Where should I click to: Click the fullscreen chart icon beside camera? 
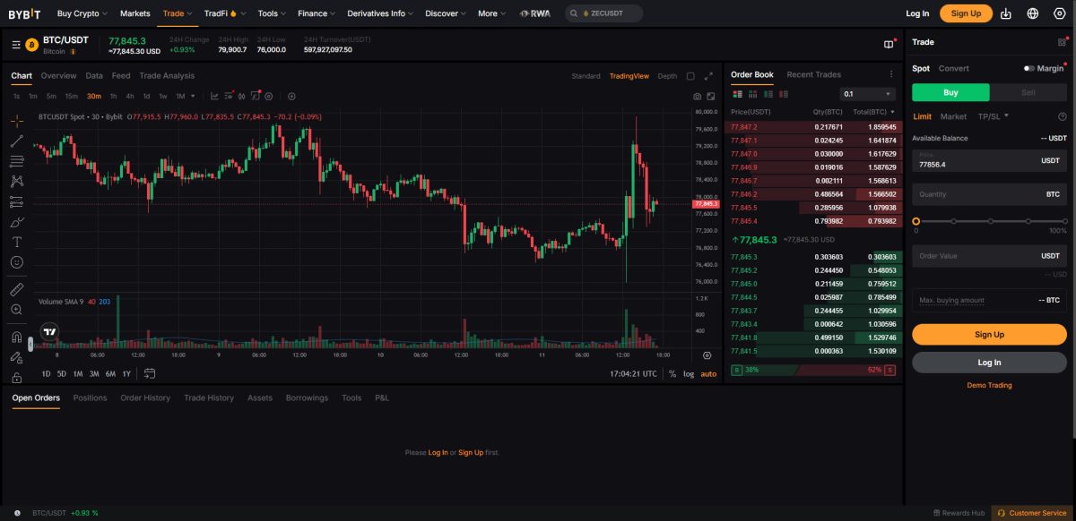pos(711,96)
